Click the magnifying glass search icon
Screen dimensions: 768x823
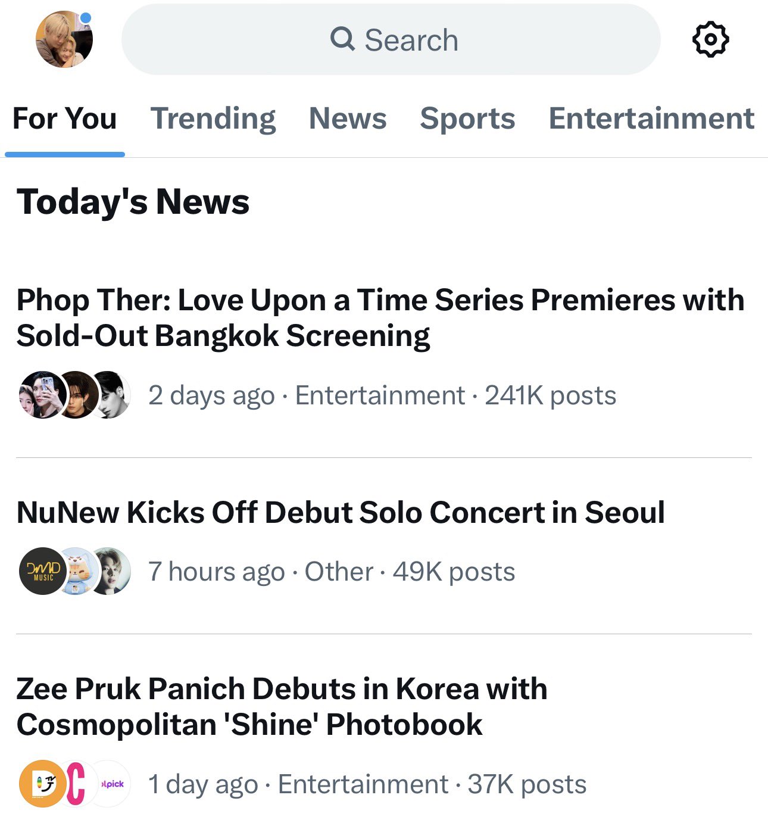click(x=342, y=39)
